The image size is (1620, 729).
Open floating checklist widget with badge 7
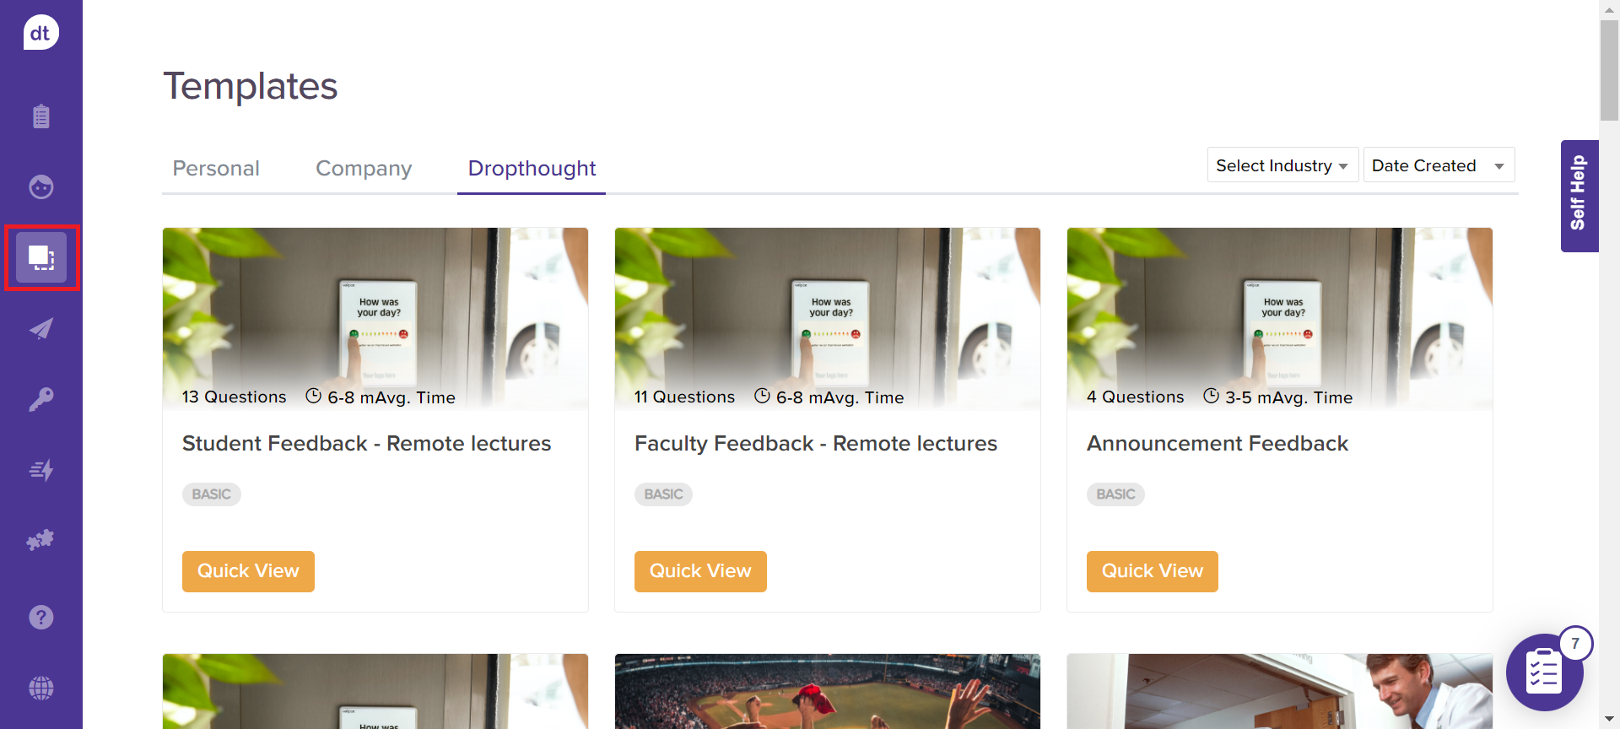click(1544, 672)
